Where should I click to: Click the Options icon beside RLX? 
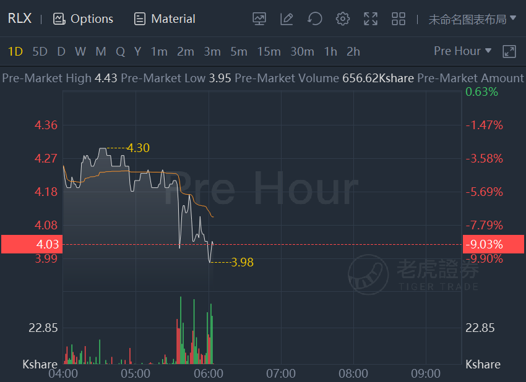coord(59,19)
